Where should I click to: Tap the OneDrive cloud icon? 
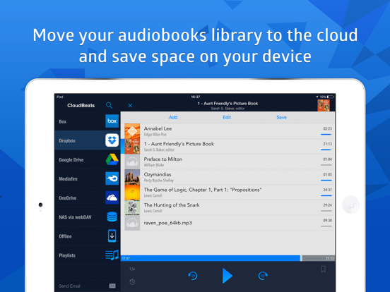(x=112, y=197)
